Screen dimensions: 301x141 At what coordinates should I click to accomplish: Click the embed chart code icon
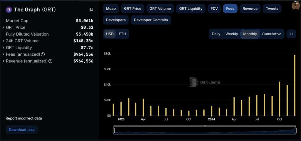(291, 34)
